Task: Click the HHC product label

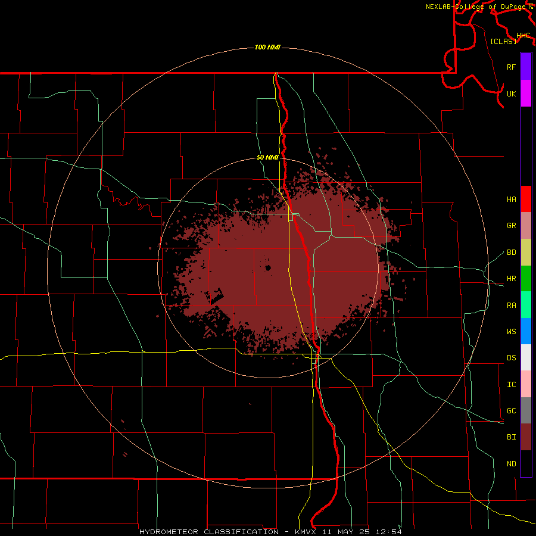Action: 523,36
